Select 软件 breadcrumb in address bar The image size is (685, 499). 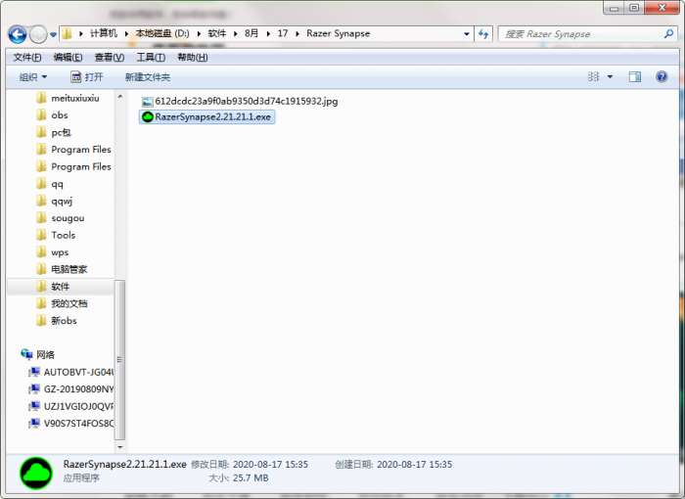click(x=216, y=33)
